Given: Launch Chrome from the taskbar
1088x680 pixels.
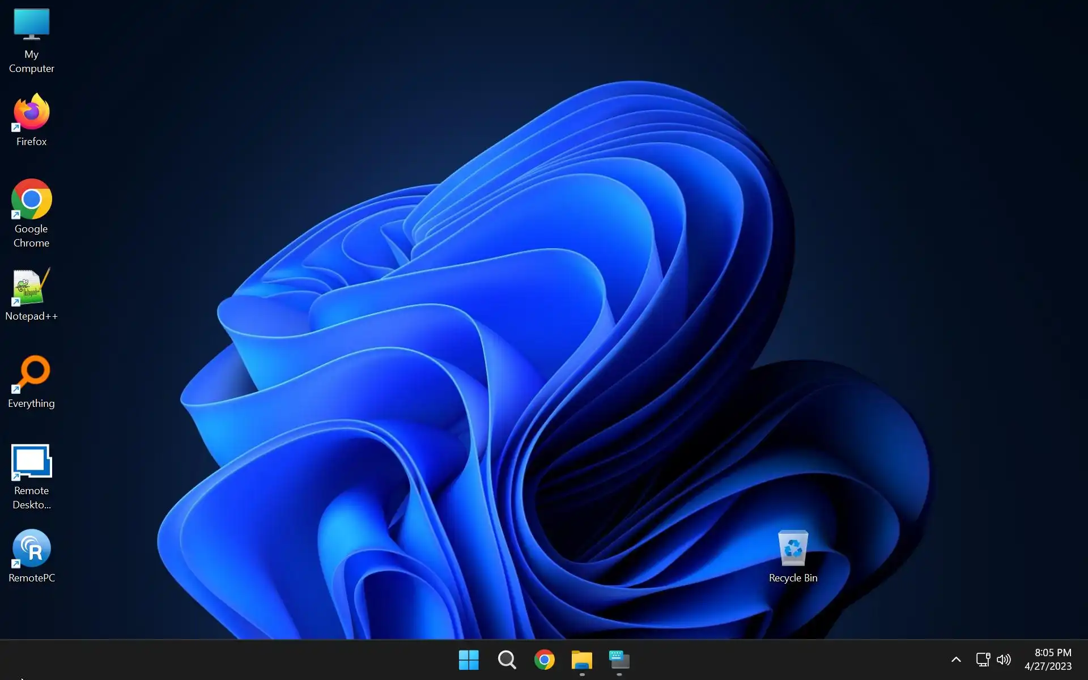Looking at the screenshot, I should click(x=544, y=660).
